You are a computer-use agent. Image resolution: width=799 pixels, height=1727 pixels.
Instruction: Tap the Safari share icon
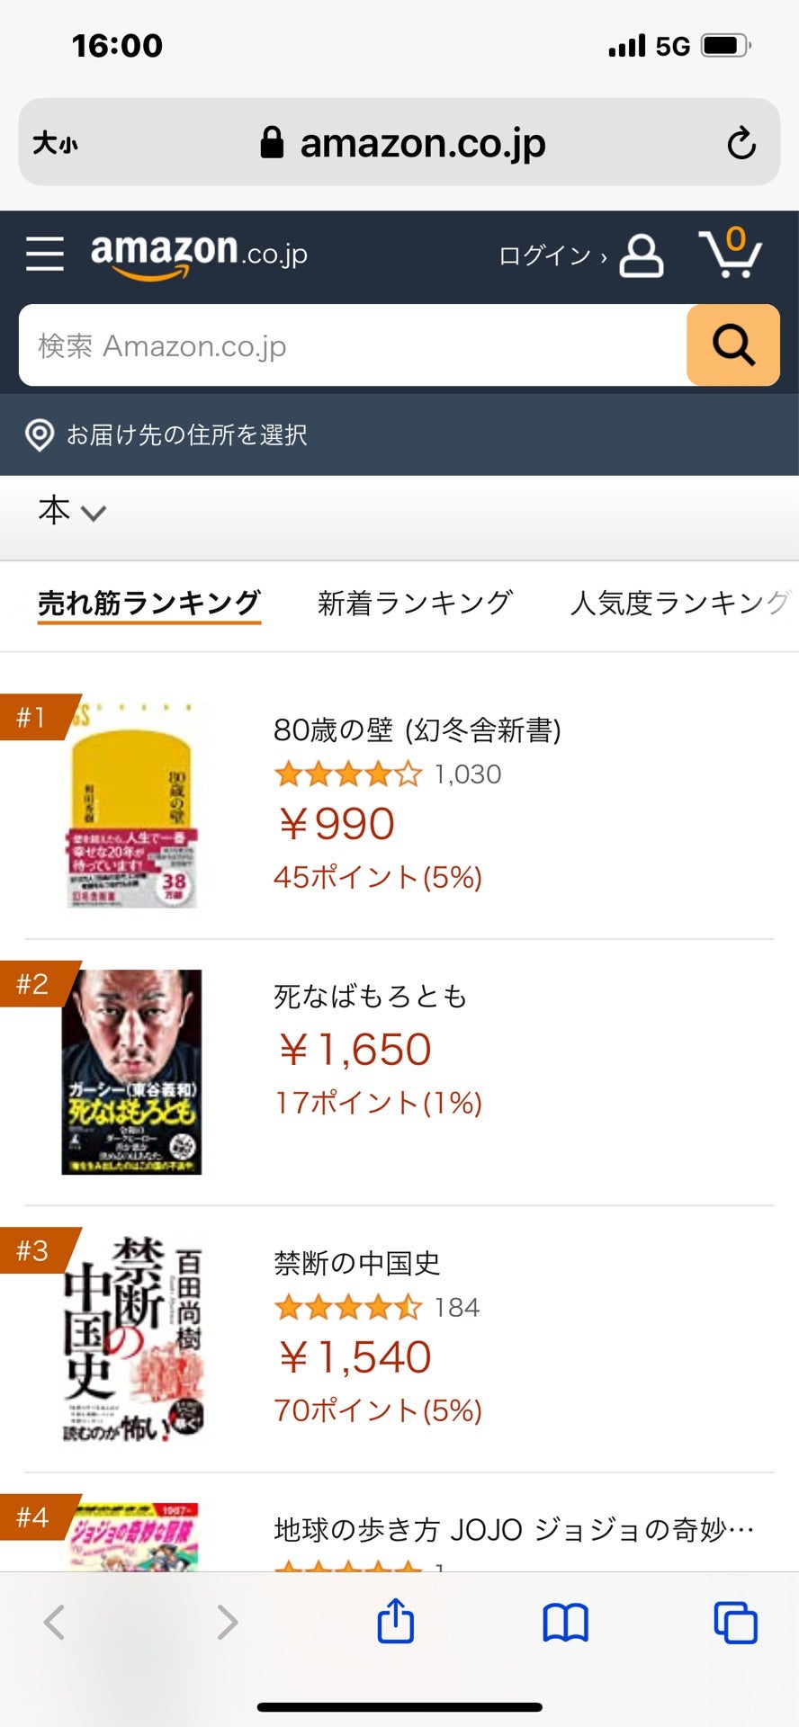click(395, 1622)
